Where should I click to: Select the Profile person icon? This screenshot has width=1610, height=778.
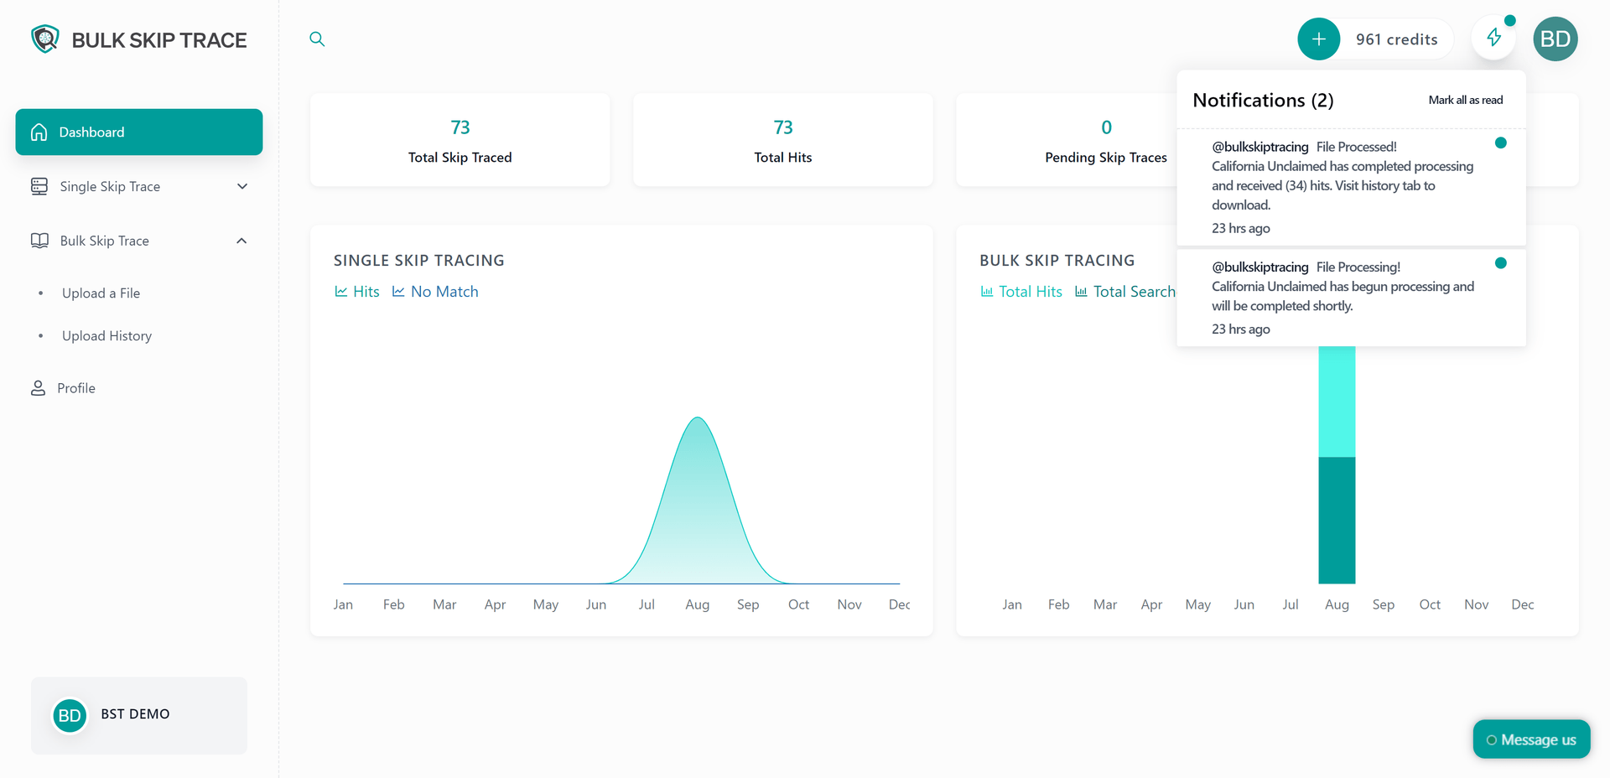[39, 387]
